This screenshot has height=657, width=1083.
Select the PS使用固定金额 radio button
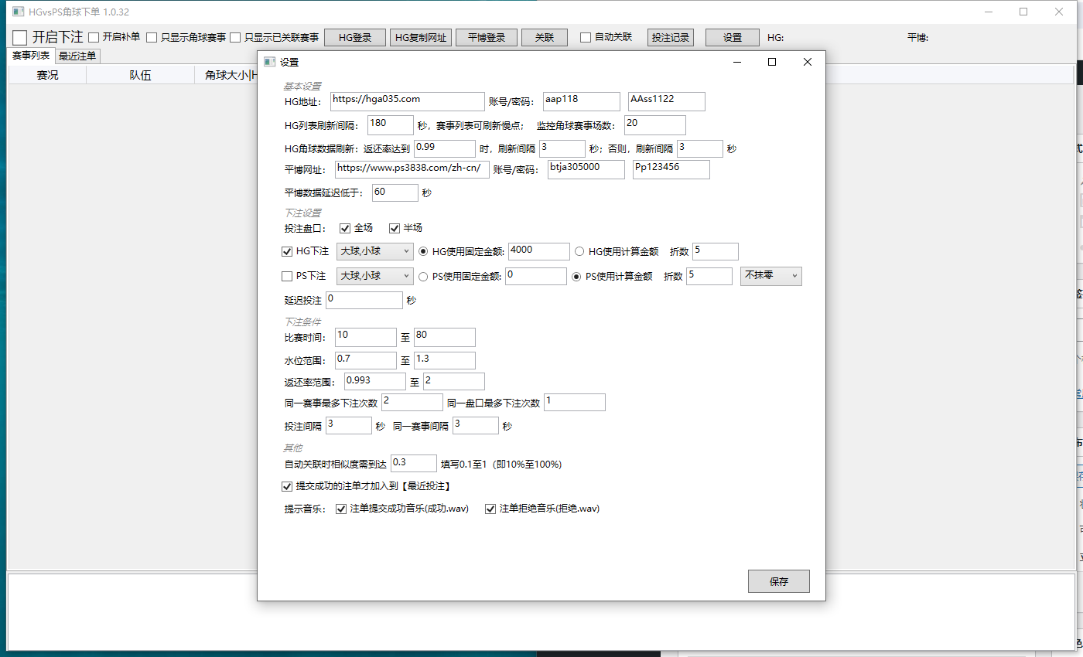tap(423, 276)
